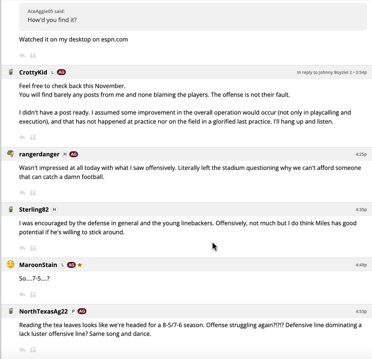Click quote icon under CrottyKid's post
372x359 pixels.
[33, 137]
